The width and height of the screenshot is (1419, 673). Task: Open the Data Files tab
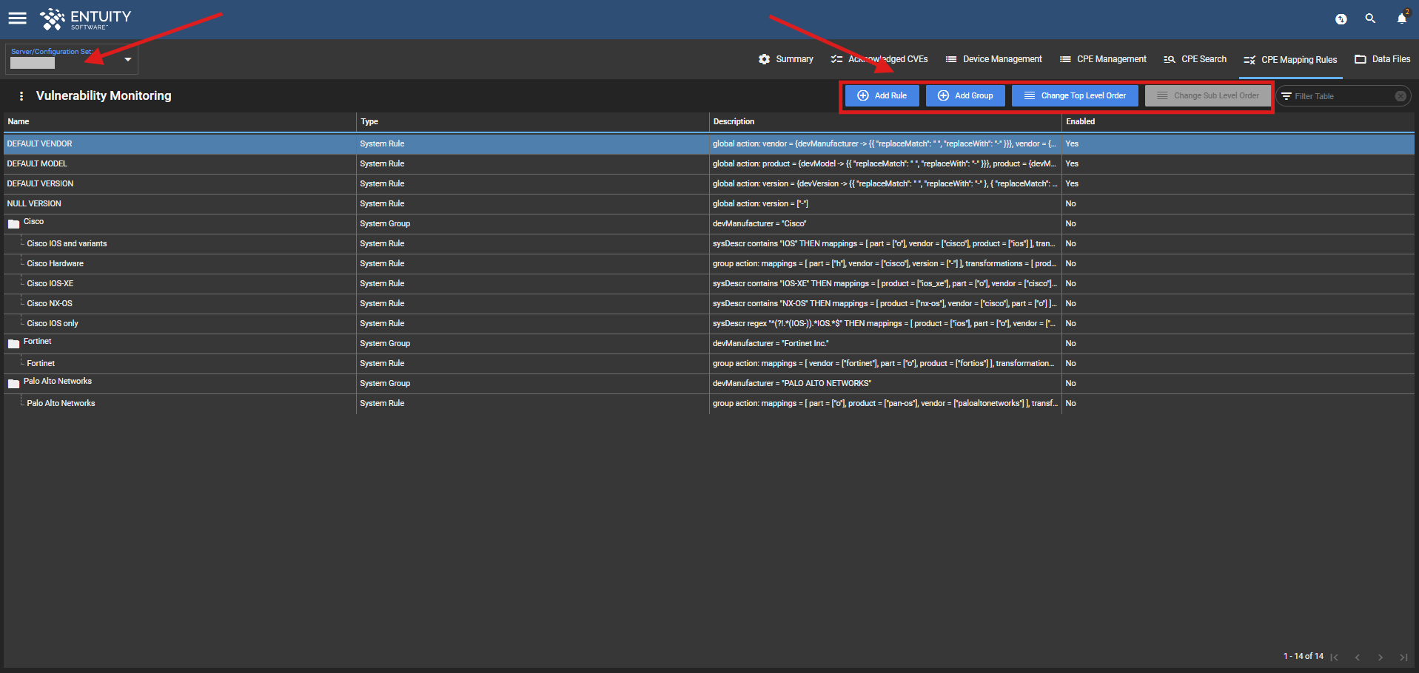(x=1383, y=59)
